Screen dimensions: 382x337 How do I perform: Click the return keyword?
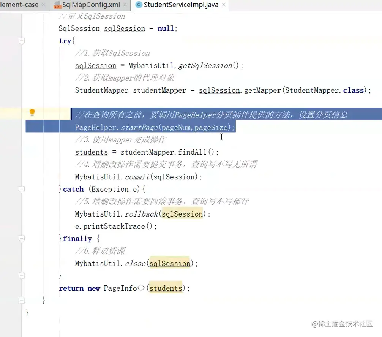pos(71,288)
